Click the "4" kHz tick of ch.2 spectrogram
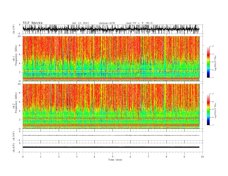The image size is (228, 176). point(20,111)
